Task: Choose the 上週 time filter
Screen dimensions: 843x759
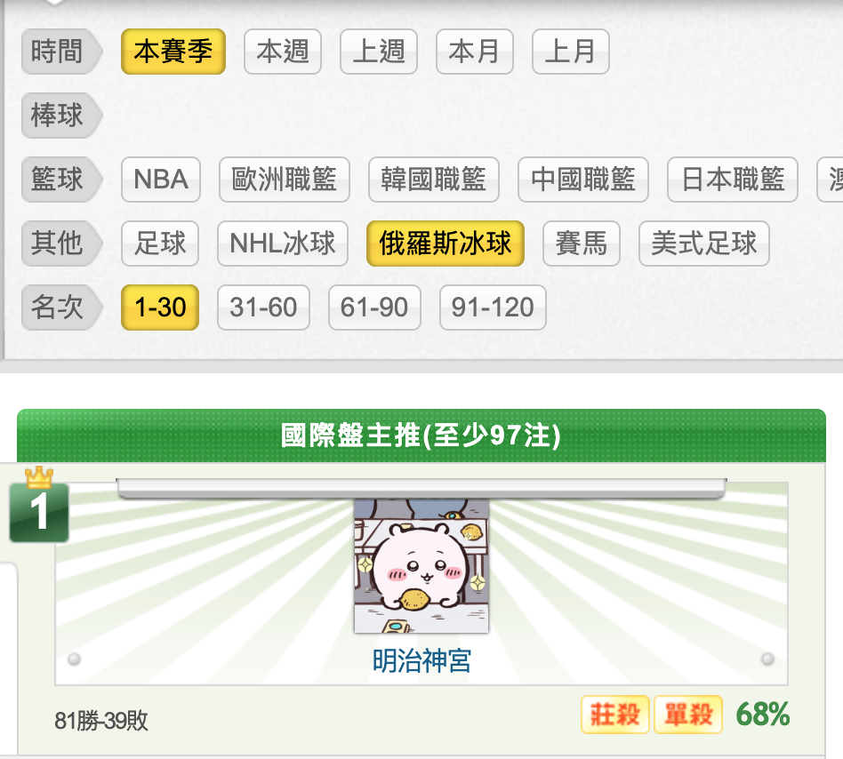Action: 379,52
